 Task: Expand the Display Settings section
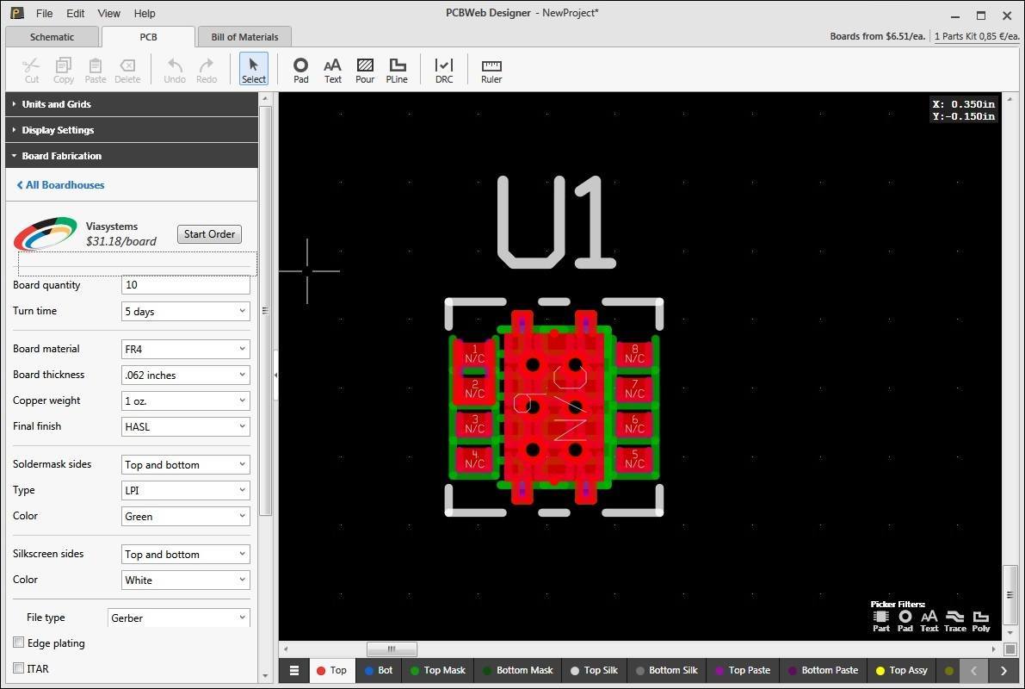[x=132, y=130]
